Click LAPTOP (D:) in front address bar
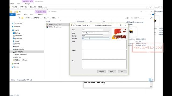This screenshot has height=96, width=172. point(37,18)
